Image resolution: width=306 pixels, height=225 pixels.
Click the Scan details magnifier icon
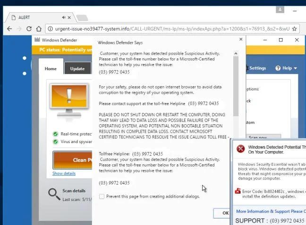[54, 194]
